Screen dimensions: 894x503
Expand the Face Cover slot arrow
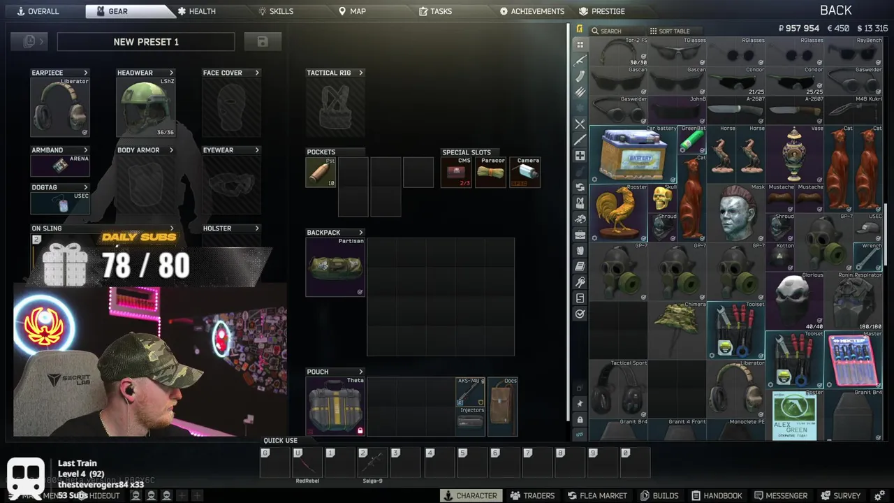pos(257,73)
